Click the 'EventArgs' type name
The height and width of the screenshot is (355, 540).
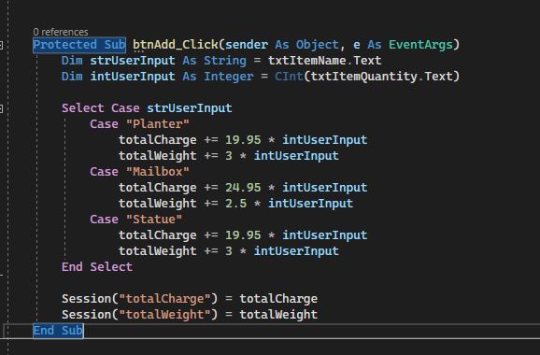pos(420,45)
